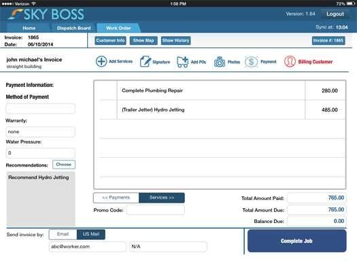Click the Sky Boss logo

click(x=46, y=14)
